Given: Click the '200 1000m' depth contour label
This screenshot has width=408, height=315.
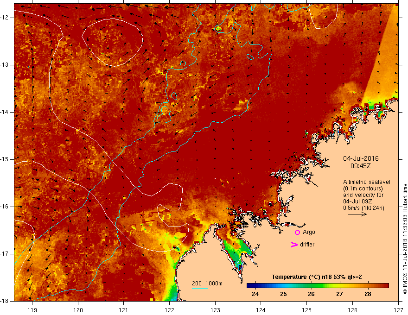Looking at the screenshot, I should click(207, 283).
